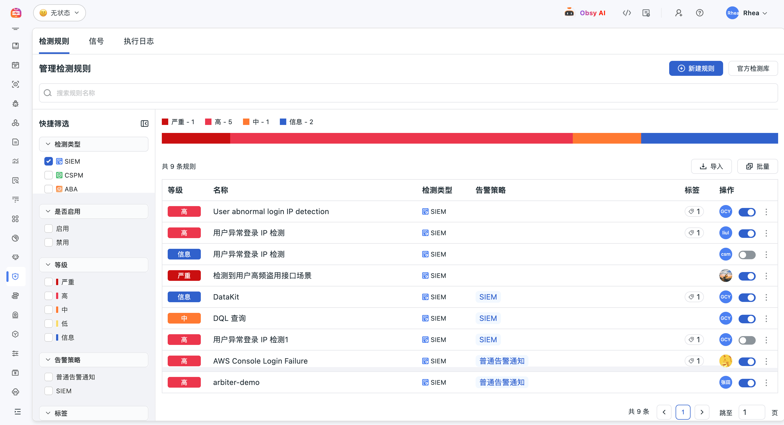Toggle off the arbiter-demo rule

tap(747, 383)
